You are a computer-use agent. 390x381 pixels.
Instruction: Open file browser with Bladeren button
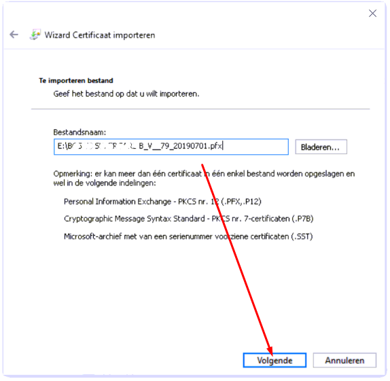[x=321, y=147]
